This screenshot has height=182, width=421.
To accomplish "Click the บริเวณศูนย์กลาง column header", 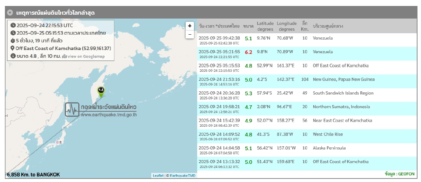I will [x=328, y=26].
